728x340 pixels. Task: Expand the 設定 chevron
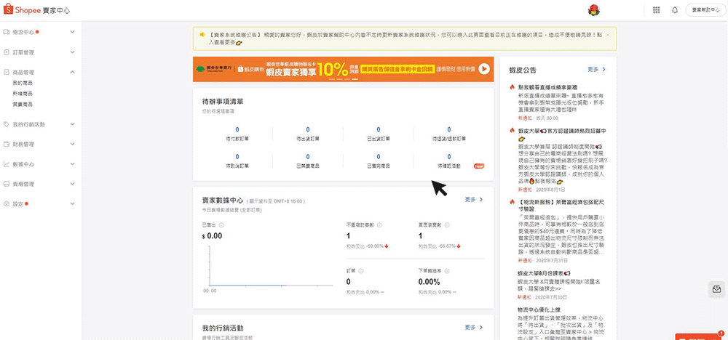(72, 204)
